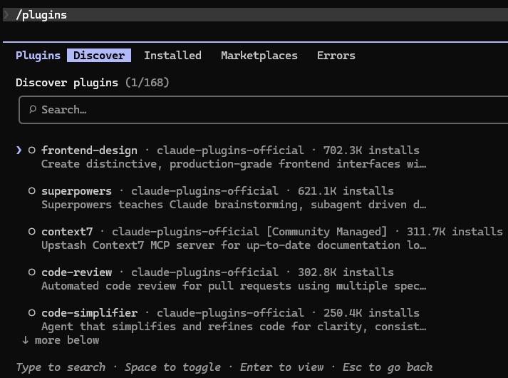Switch to the Discover tab

point(99,56)
